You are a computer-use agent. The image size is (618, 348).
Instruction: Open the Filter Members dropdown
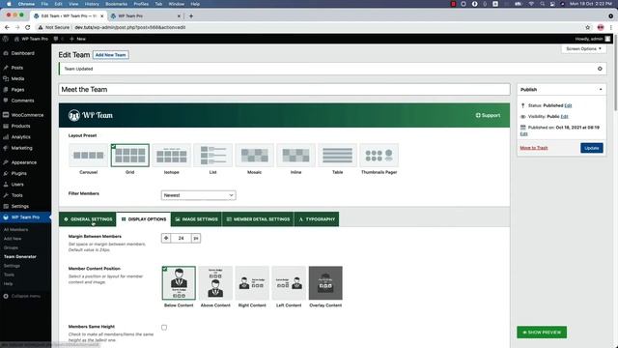coord(198,195)
